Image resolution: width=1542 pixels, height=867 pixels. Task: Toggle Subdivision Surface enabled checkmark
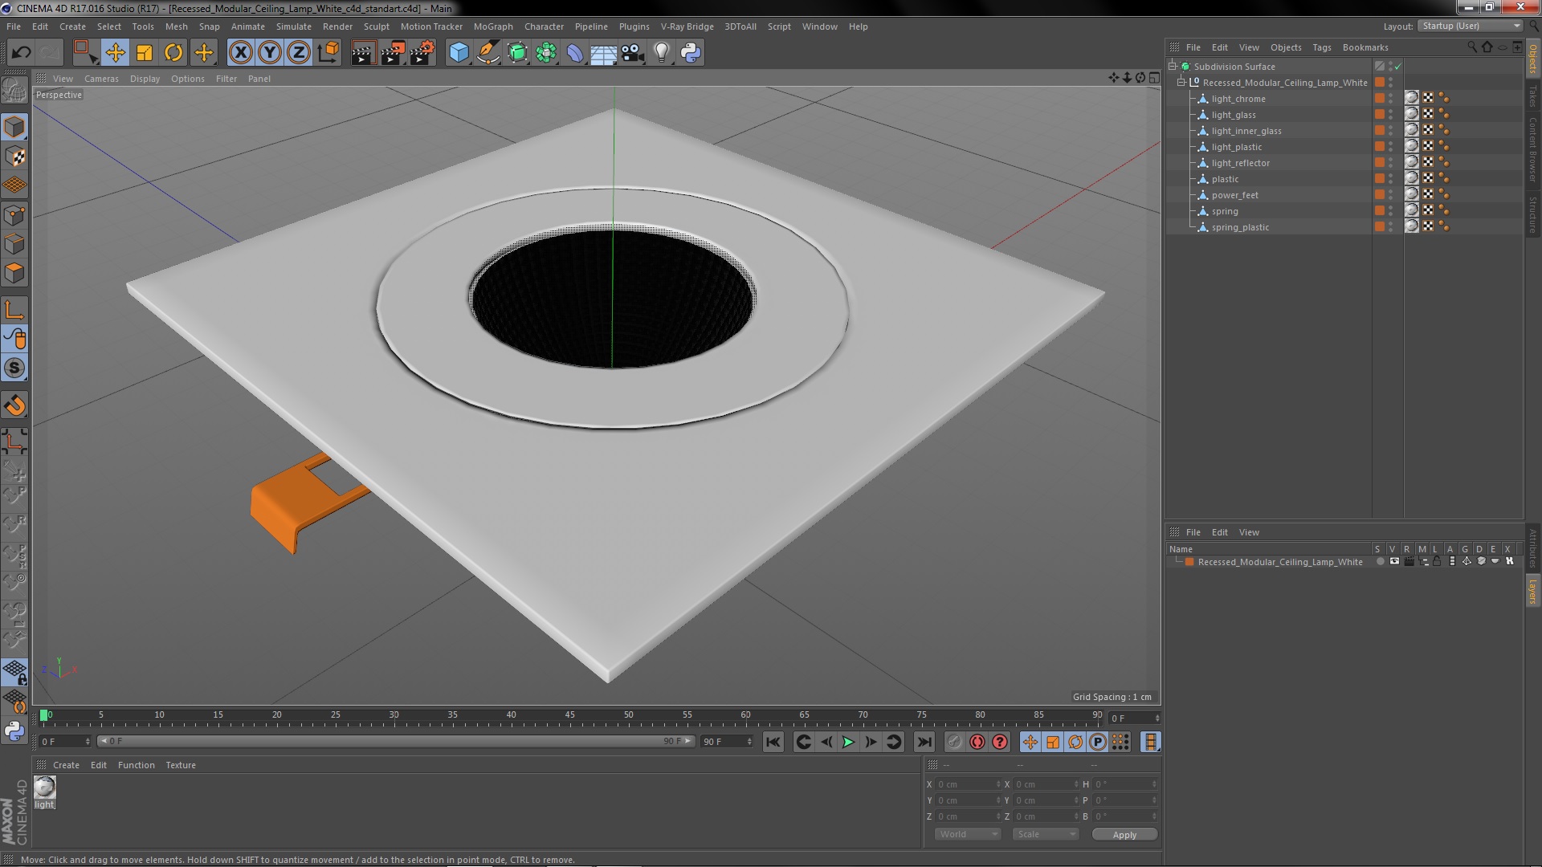[x=1398, y=67]
